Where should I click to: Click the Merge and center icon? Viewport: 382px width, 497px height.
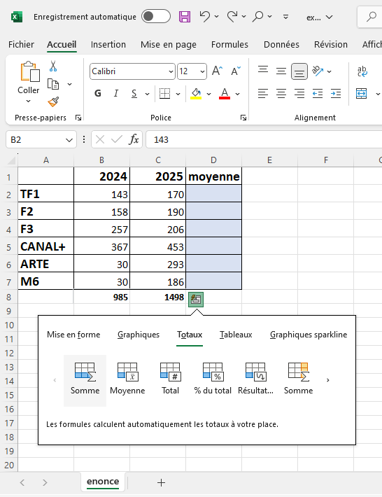(362, 94)
